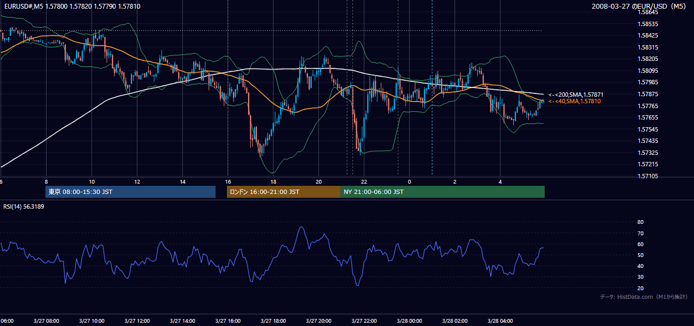Image resolution: width=694 pixels, height=326 pixels.
Task: Click price axis value 1.57875
Action: tap(648, 94)
